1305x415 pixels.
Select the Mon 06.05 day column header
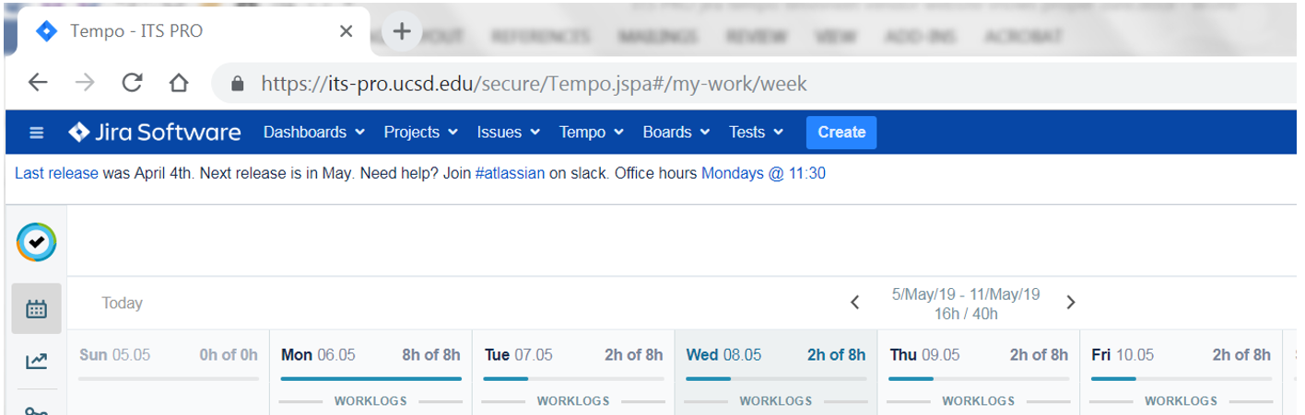pos(370,354)
